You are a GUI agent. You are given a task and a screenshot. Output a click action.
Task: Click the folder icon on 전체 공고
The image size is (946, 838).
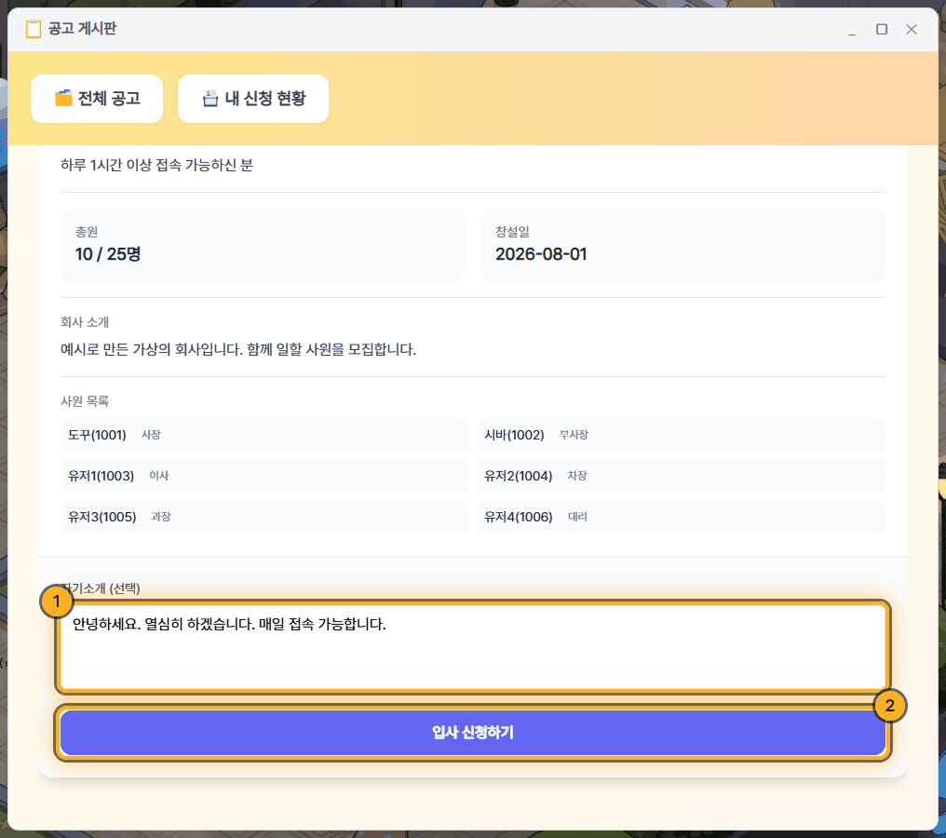[x=63, y=98]
